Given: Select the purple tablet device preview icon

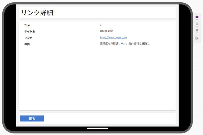Looking at the screenshot, I should [197, 17].
